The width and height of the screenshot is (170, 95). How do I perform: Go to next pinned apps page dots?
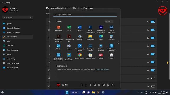119,43
